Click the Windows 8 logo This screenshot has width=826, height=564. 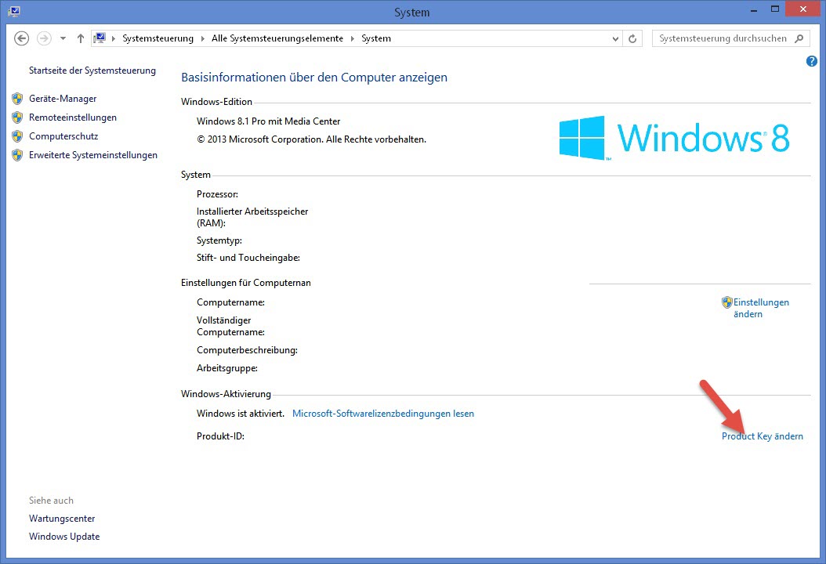[674, 138]
